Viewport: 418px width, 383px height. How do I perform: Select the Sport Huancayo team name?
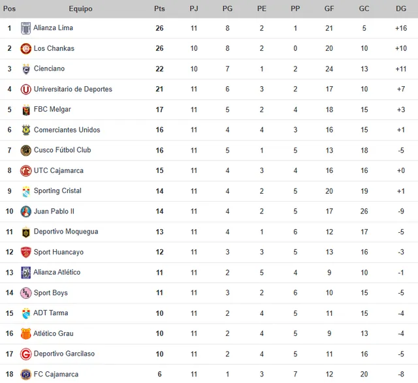[59, 252]
